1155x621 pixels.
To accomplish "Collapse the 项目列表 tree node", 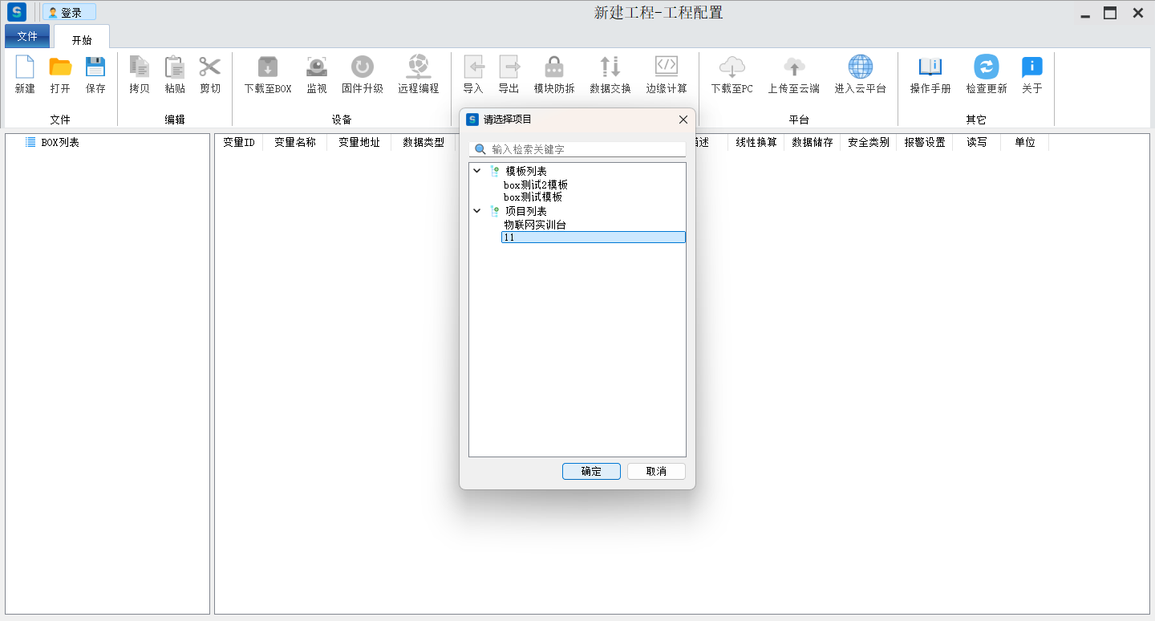I will 477,211.
